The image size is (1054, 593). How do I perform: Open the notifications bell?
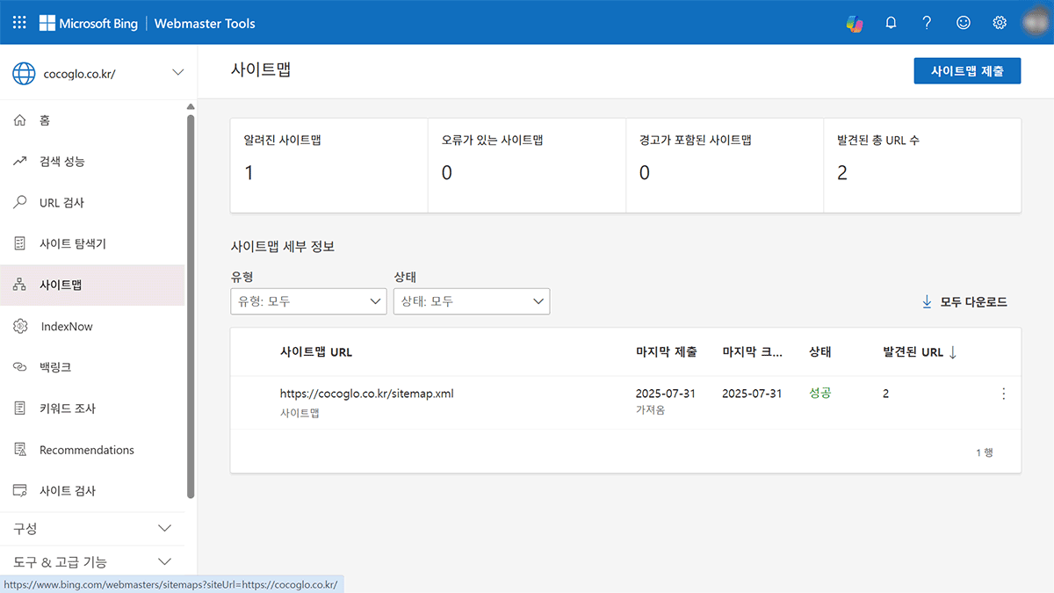[x=891, y=24]
